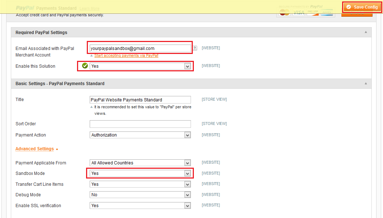Image resolution: width=383 pixels, height=218 pixels.
Task: Open the Payment Action dropdown
Action: pyautogui.click(x=140, y=135)
